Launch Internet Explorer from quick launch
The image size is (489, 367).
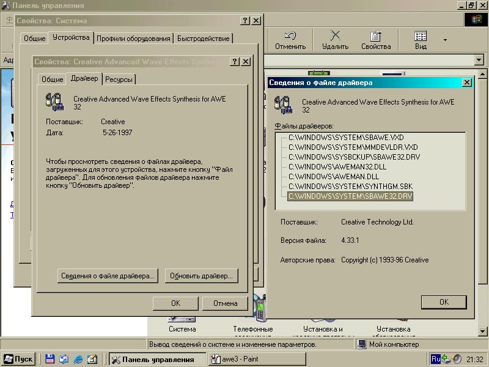pyautogui.click(x=78, y=359)
